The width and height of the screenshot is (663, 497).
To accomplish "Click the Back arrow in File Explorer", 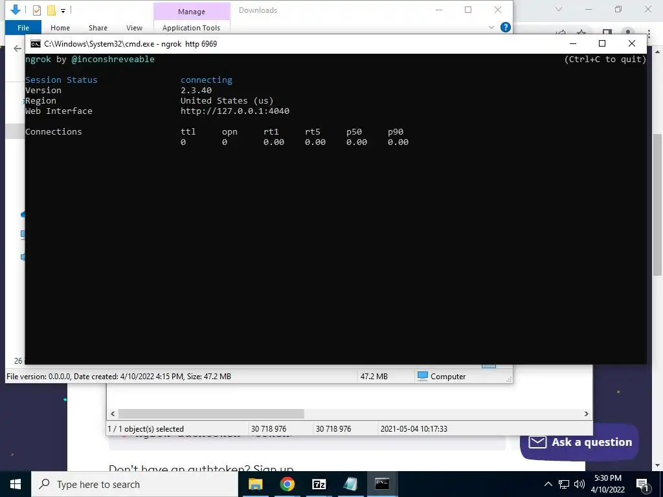I will (17, 49).
